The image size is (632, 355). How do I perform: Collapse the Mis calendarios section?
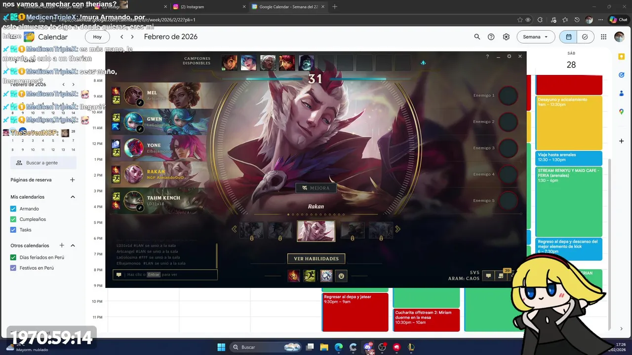click(73, 197)
